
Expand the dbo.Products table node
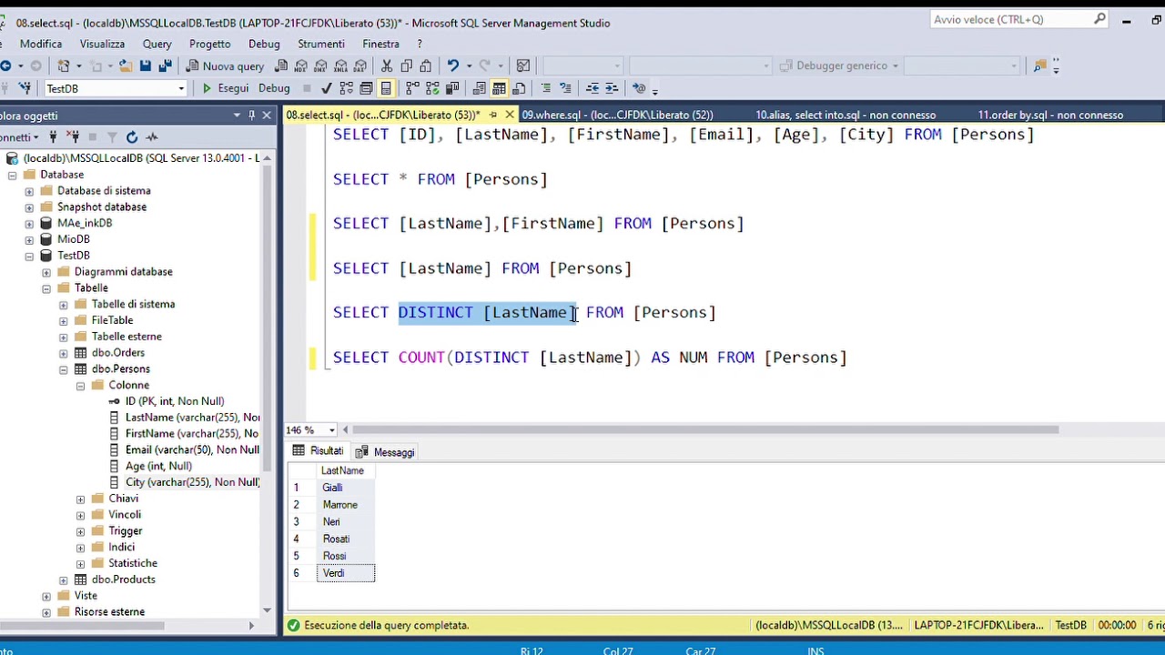tap(64, 579)
